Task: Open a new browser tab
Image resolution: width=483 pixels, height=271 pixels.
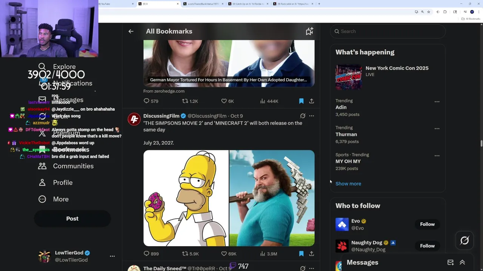Action: pyautogui.click(x=319, y=4)
